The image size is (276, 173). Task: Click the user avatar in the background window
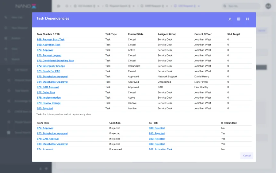click(x=268, y=6)
